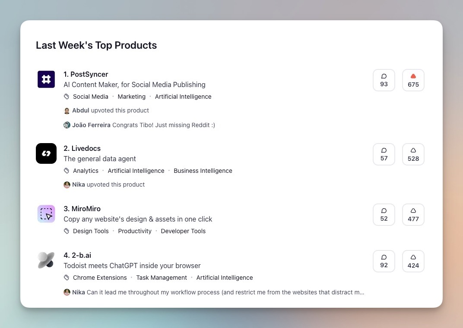
Task: Click the tag icon in PostSyncer row
Action: pos(67,97)
